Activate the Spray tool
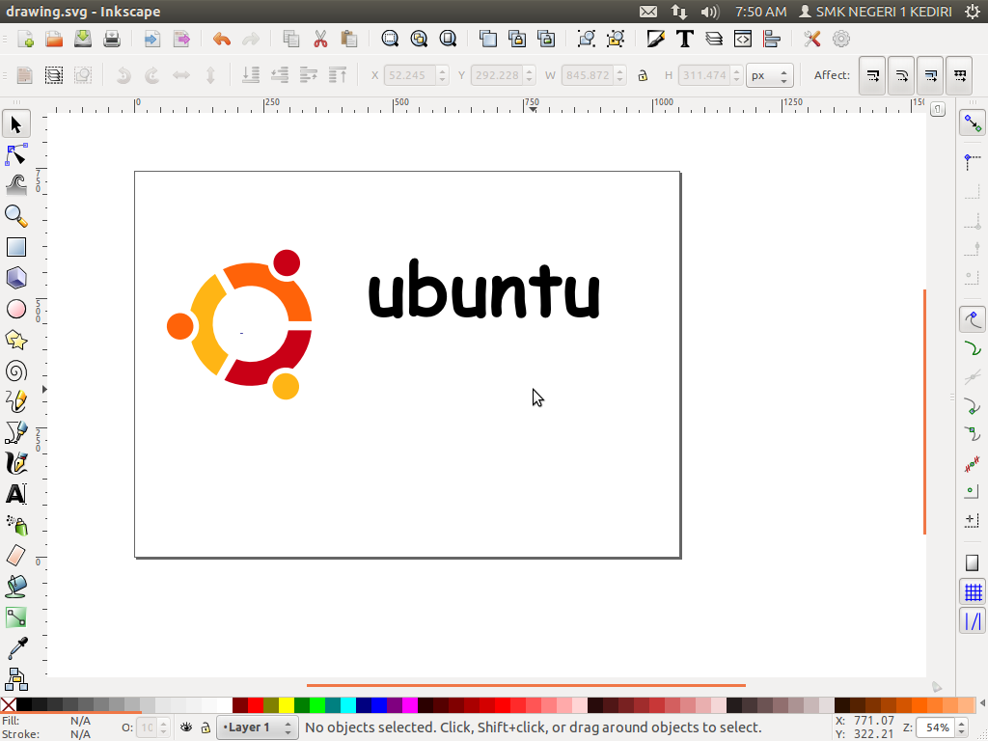The image size is (988, 741). point(15,525)
